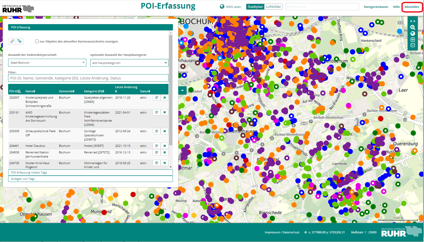Screen dimensions: 424x242
Task: Click Abmelden to log out
Action: (x=412, y=7)
